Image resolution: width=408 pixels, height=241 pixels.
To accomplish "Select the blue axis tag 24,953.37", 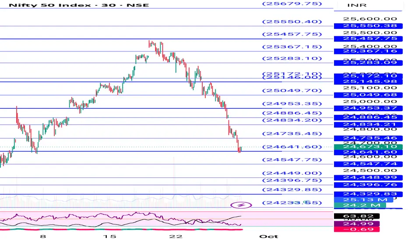I will click(x=368, y=108).
